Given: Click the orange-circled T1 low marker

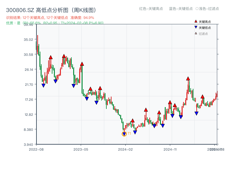Looking at the screenshot, I should click(124, 134).
